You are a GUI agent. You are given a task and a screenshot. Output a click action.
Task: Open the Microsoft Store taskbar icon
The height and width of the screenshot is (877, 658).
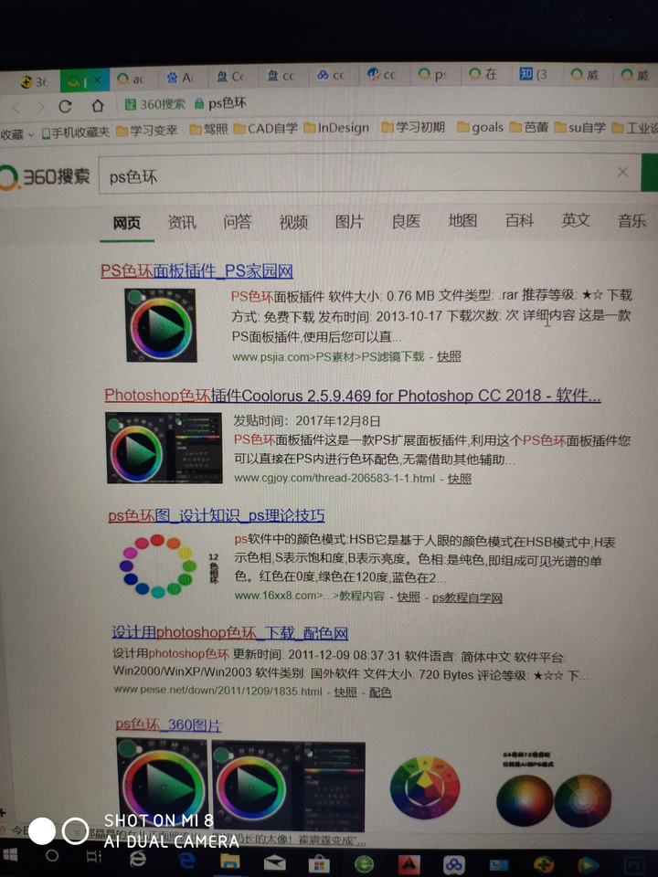[x=320, y=865]
